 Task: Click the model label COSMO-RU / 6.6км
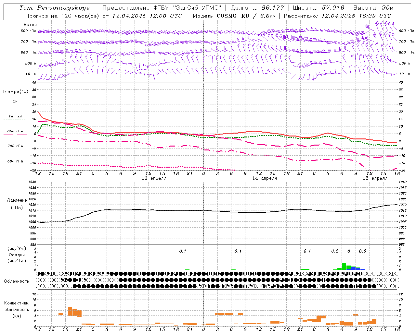[246, 16]
